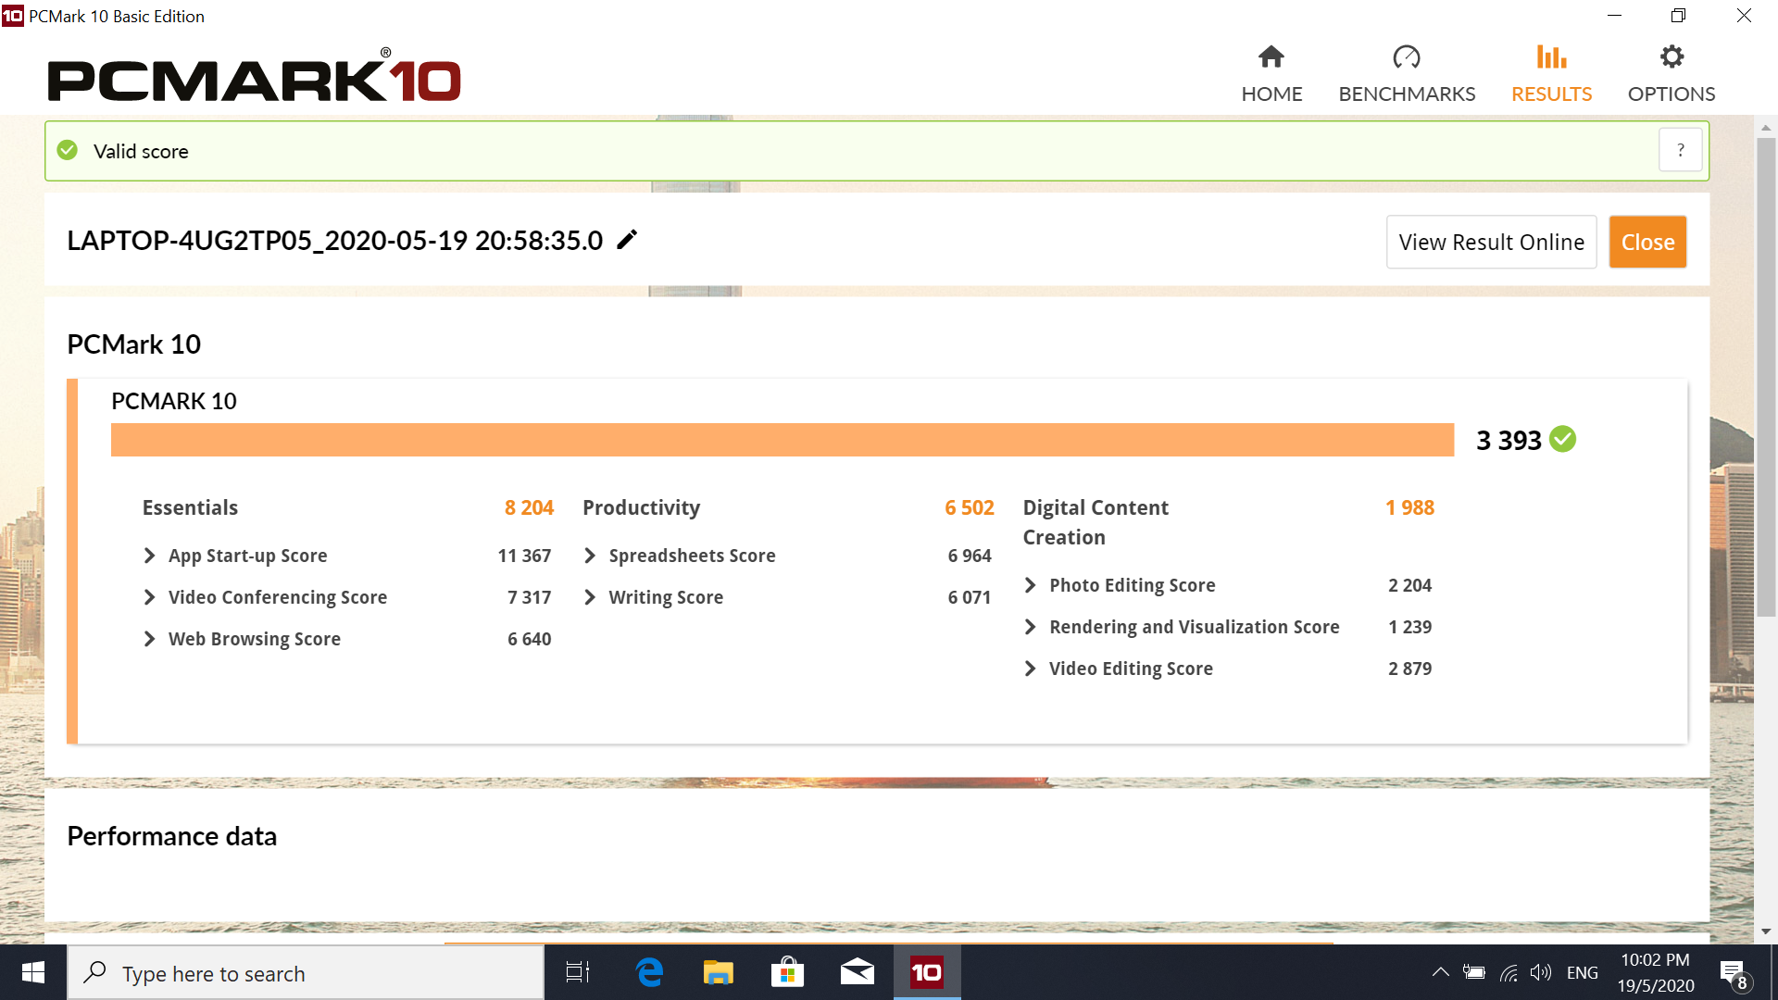Click the Options gear icon
Image resolution: width=1778 pixels, height=1000 pixels.
[x=1672, y=57]
